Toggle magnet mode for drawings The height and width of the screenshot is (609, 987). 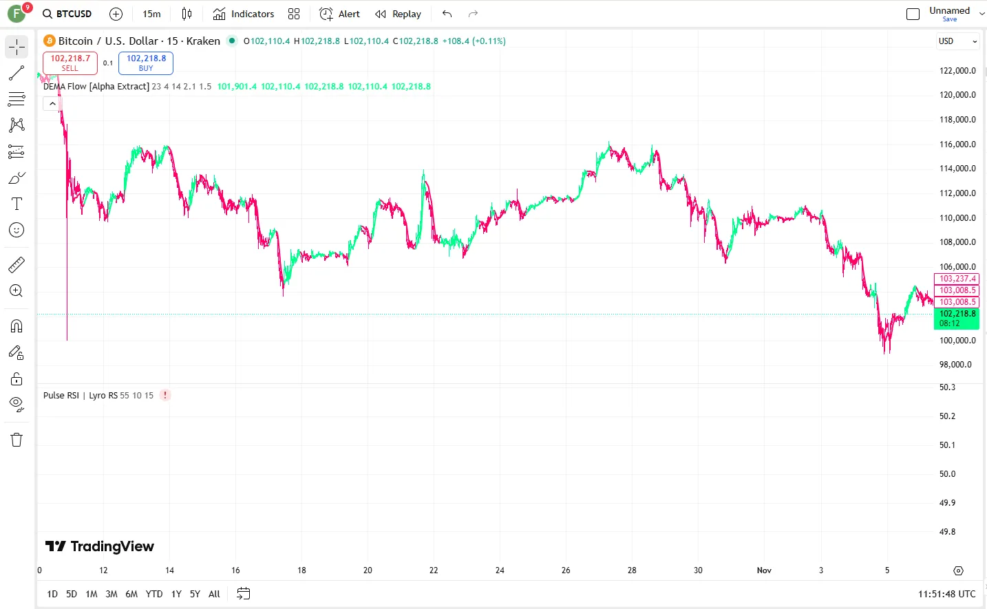(x=17, y=325)
